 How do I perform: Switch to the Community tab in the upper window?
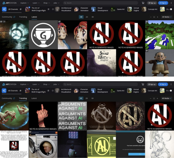(x=7, y=17)
